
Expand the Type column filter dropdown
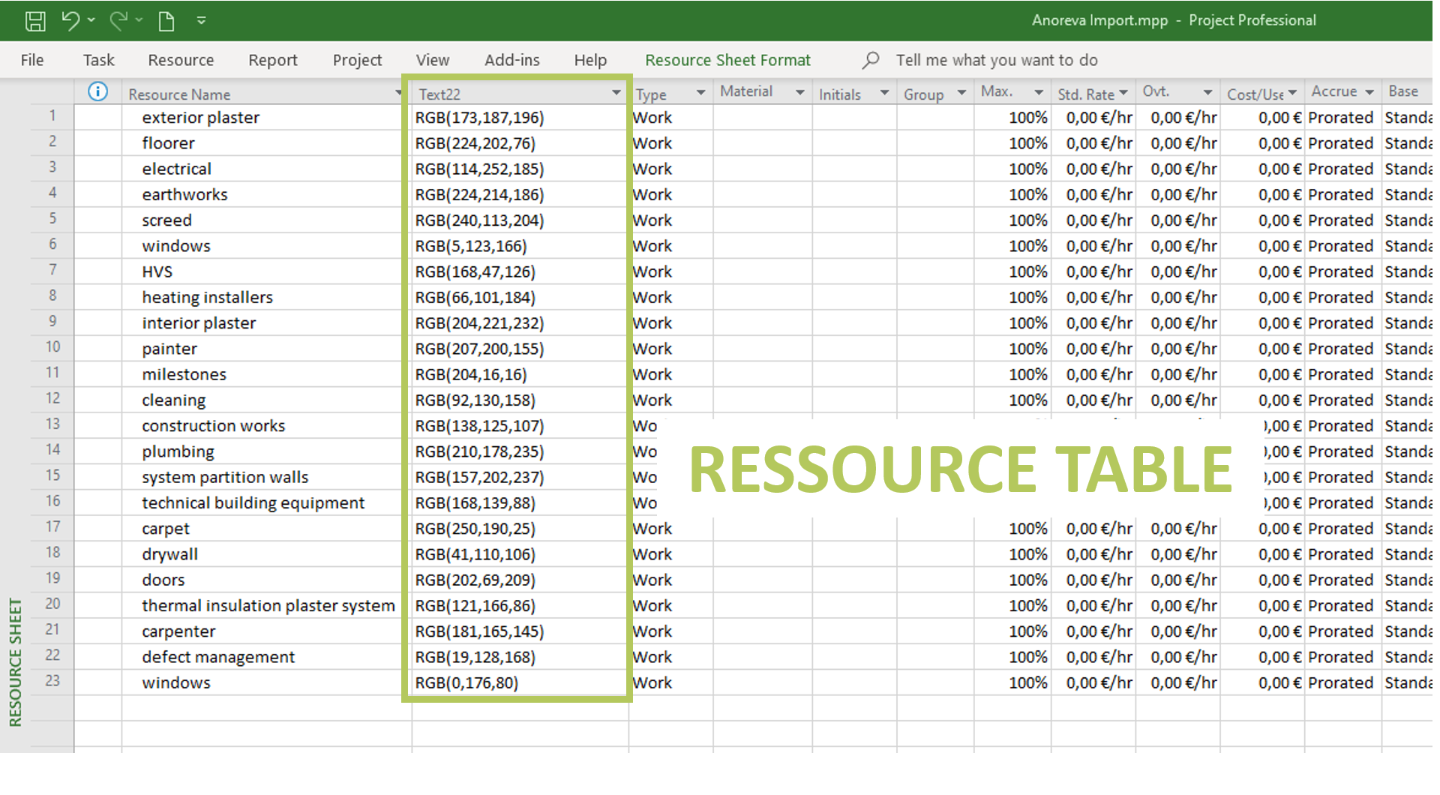[700, 93]
